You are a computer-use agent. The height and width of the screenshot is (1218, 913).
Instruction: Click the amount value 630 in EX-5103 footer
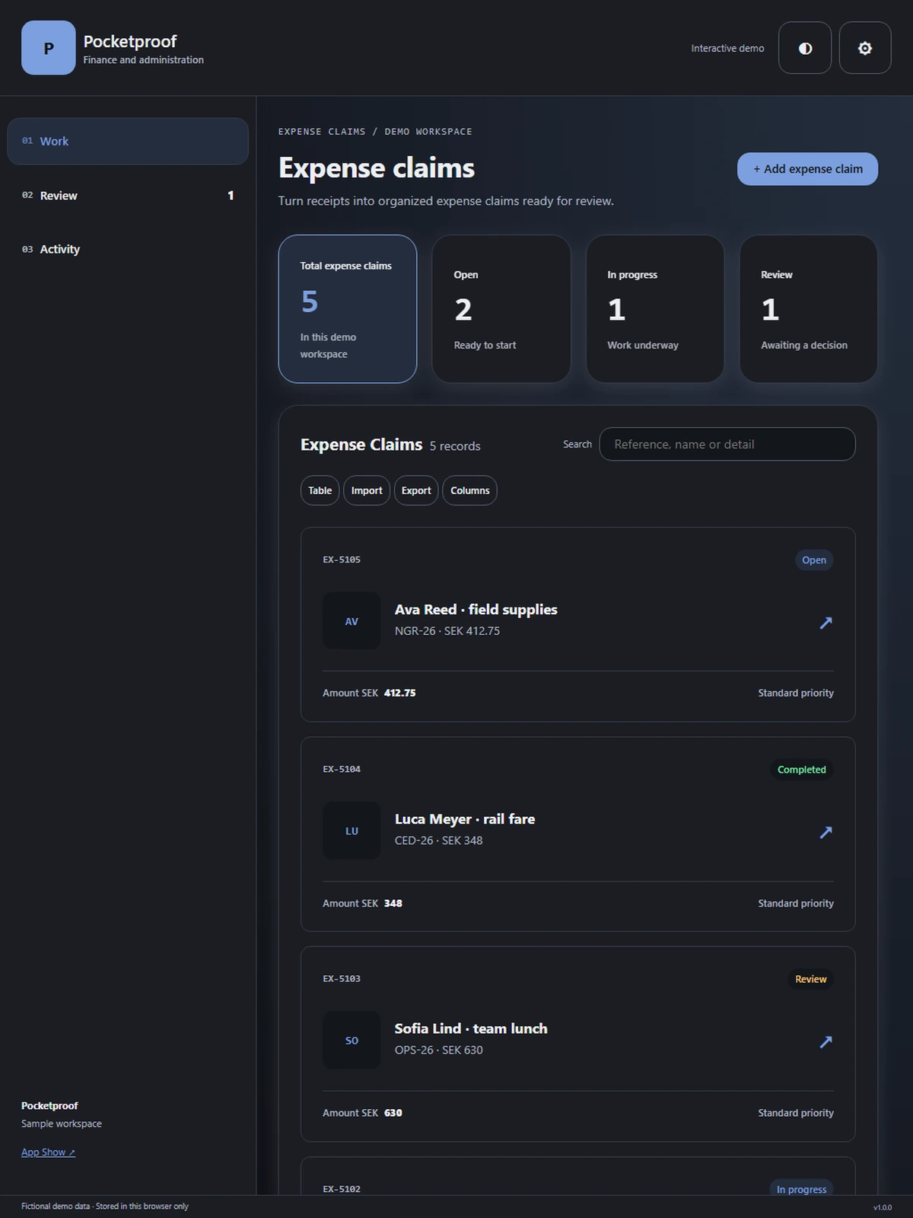click(x=393, y=1112)
